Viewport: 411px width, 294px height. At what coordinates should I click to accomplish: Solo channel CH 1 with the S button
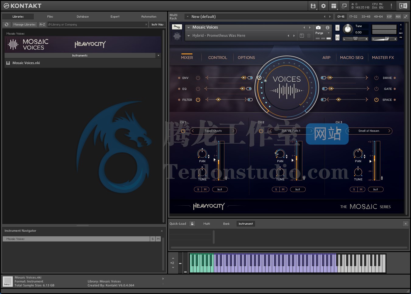[198, 189]
